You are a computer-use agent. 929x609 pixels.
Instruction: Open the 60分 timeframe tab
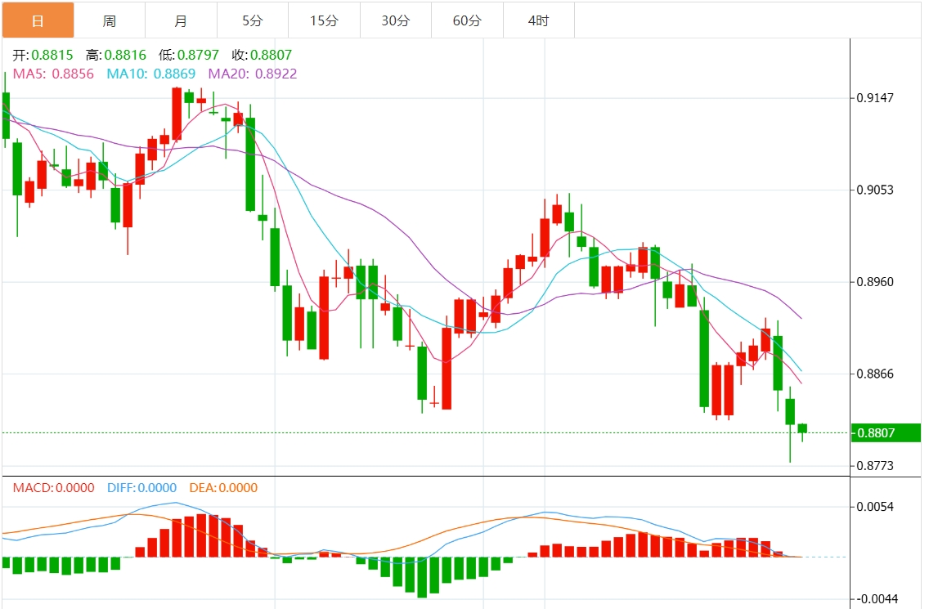pos(468,20)
